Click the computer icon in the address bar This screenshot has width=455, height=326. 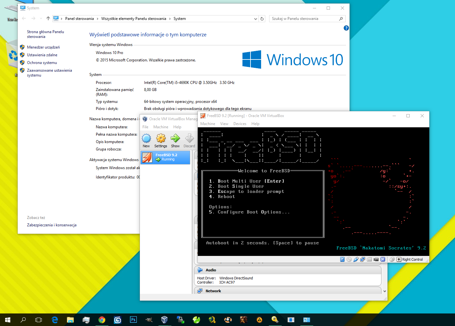point(56,19)
